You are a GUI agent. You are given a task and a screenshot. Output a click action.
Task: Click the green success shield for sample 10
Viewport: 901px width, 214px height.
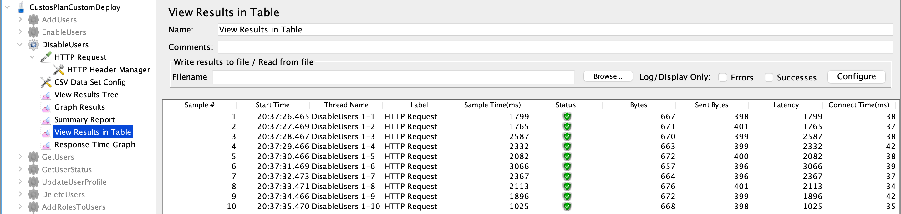tap(567, 206)
